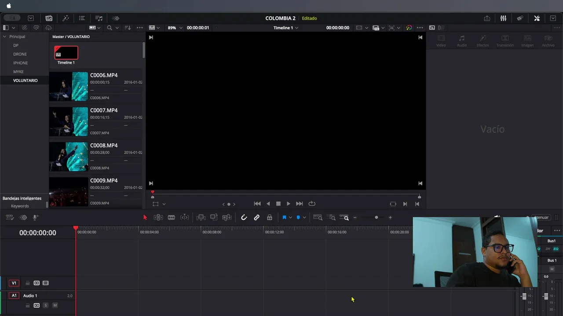Open the Audio inspector tab

(x=462, y=41)
